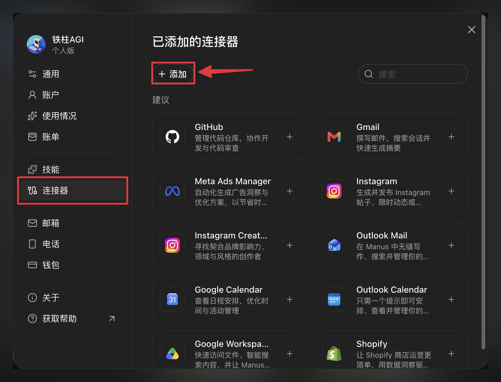Open 获取帮助 help link
Screen dimensions: 501x382
click(73, 319)
